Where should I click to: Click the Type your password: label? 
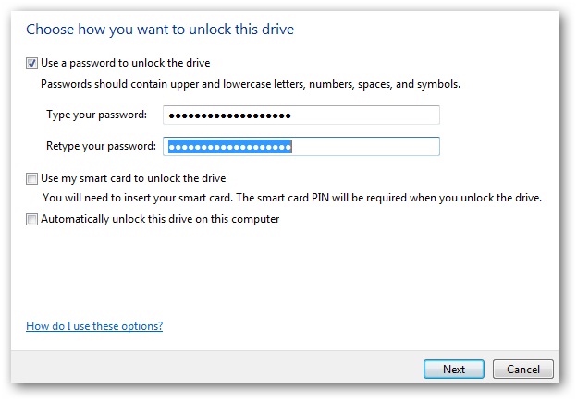click(x=96, y=115)
